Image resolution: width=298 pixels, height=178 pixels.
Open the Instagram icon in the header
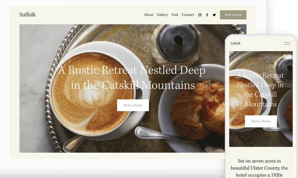[x=200, y=15]
